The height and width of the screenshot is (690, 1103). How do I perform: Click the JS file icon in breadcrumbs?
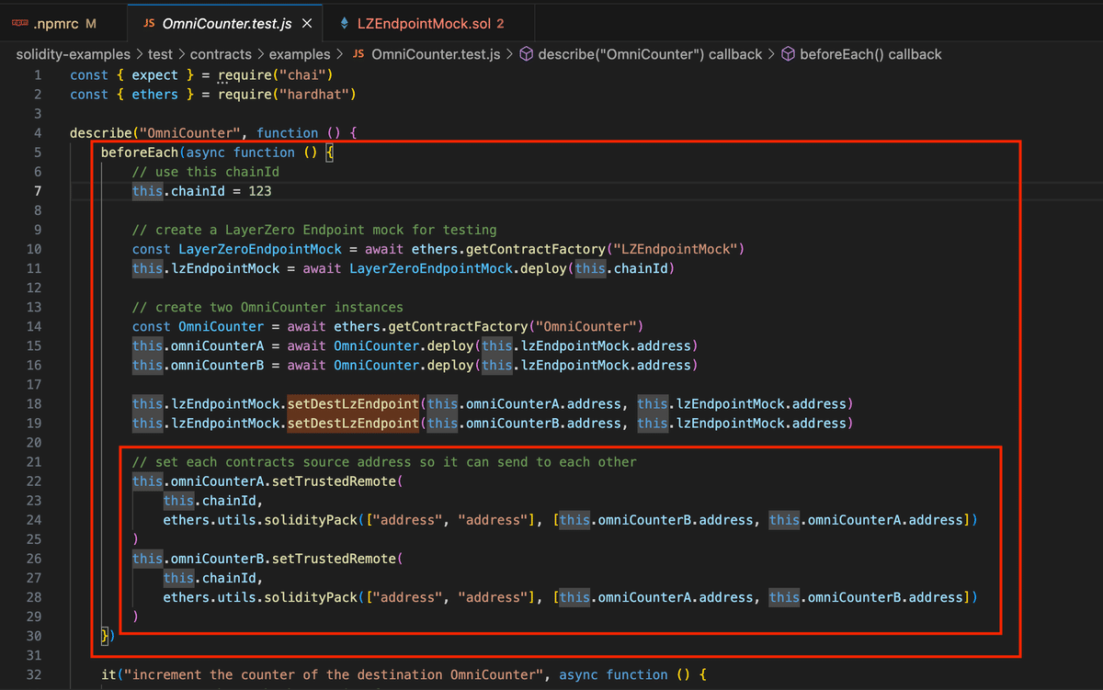[x=358, y=54]
